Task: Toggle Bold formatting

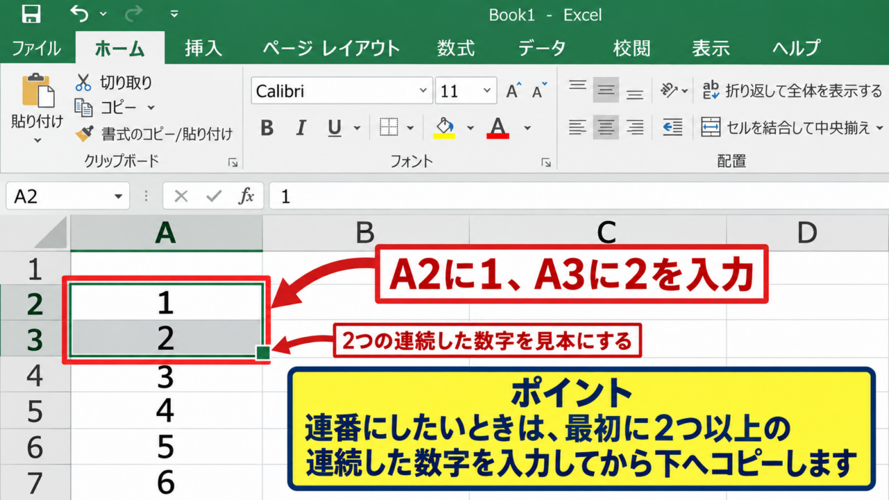Action: 267,128
